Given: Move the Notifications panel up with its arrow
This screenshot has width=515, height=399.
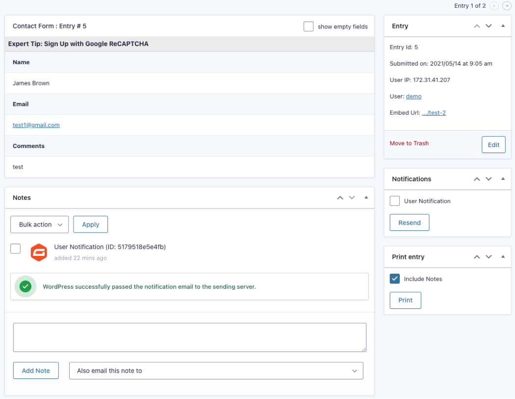Looking at the screenshot, I should tap(476, 179).
